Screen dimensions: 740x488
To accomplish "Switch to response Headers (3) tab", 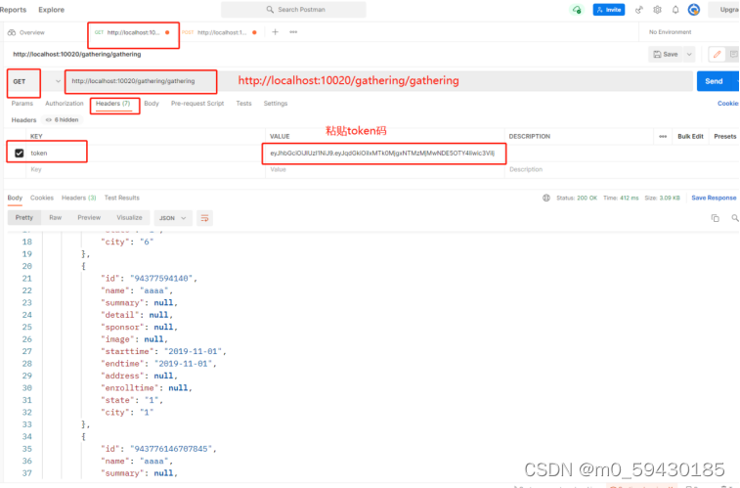I will (79, 198).
